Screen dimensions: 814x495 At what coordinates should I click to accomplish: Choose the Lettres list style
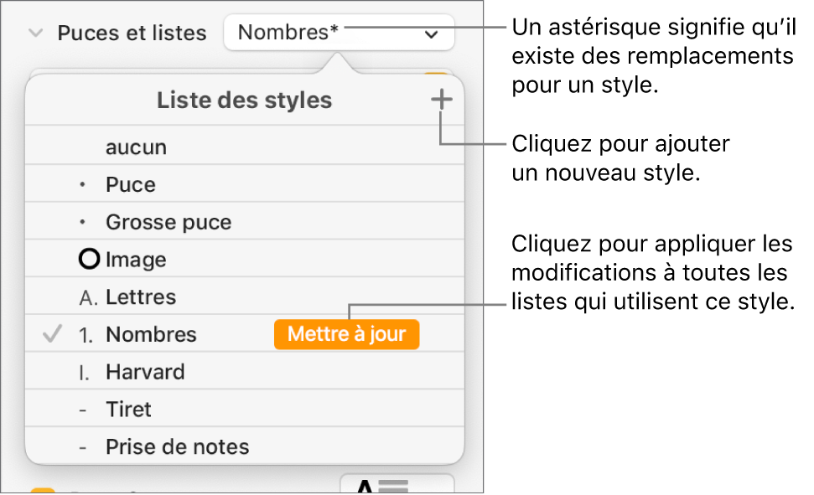(141, 297)
